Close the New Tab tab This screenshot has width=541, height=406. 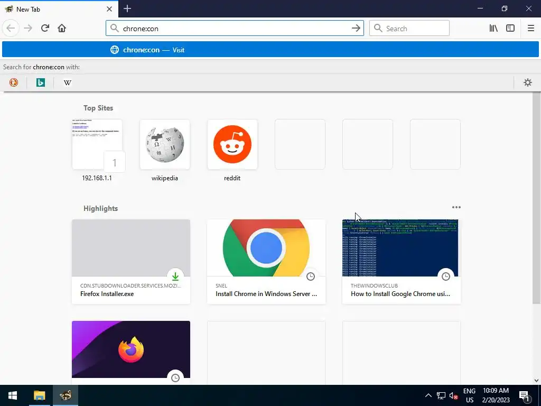[x=109, y=9]
